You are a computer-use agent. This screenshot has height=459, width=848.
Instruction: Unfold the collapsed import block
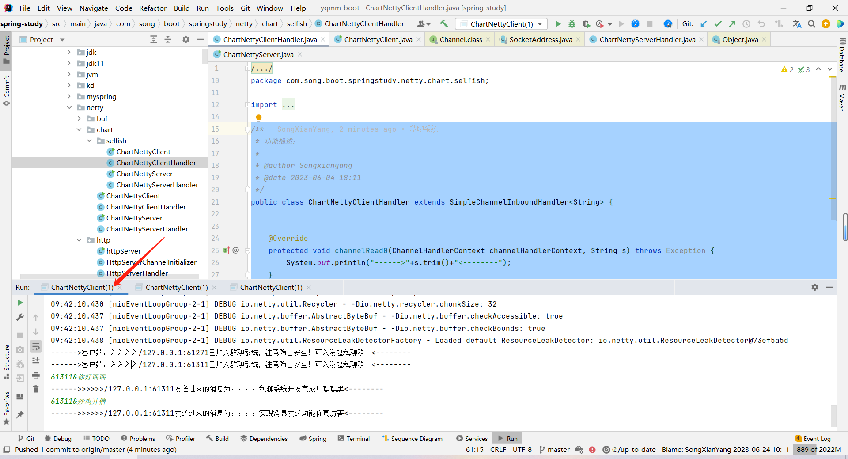tap(247, 105)
